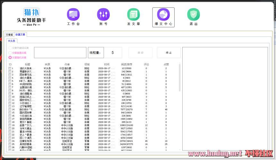Screen dimensions: 276x160
Task: Sort by the ID column header
Action: coord(10,64)
